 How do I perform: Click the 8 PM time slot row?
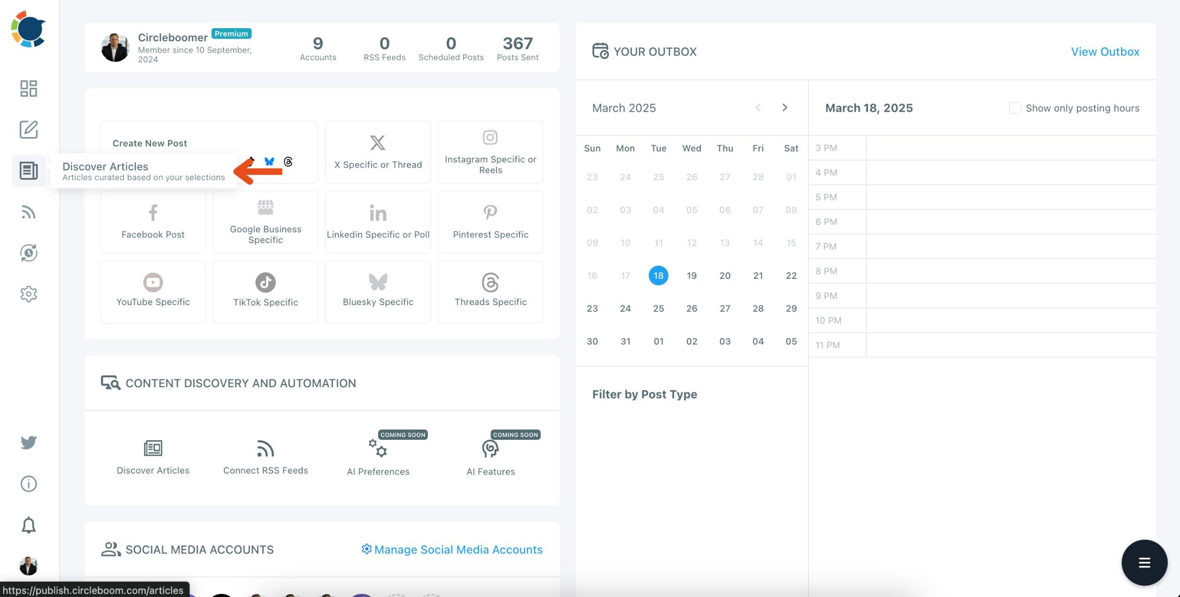pos(982,271)
